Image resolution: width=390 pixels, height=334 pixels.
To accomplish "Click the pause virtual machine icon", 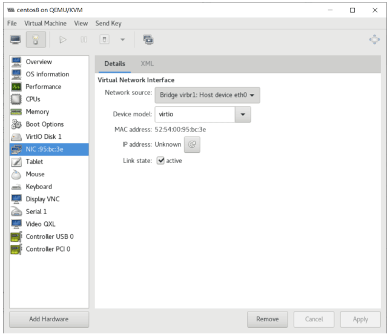I will (x=84, y=40).
